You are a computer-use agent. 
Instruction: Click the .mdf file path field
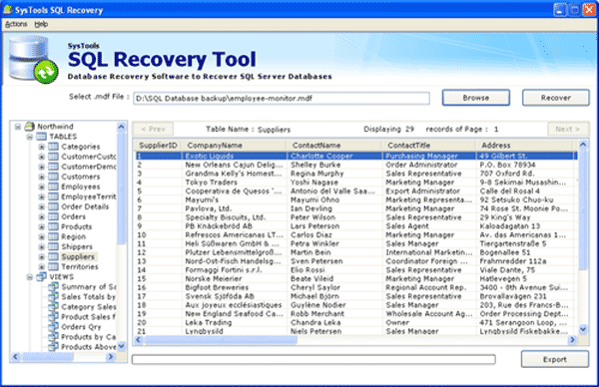tap(282, 99)
